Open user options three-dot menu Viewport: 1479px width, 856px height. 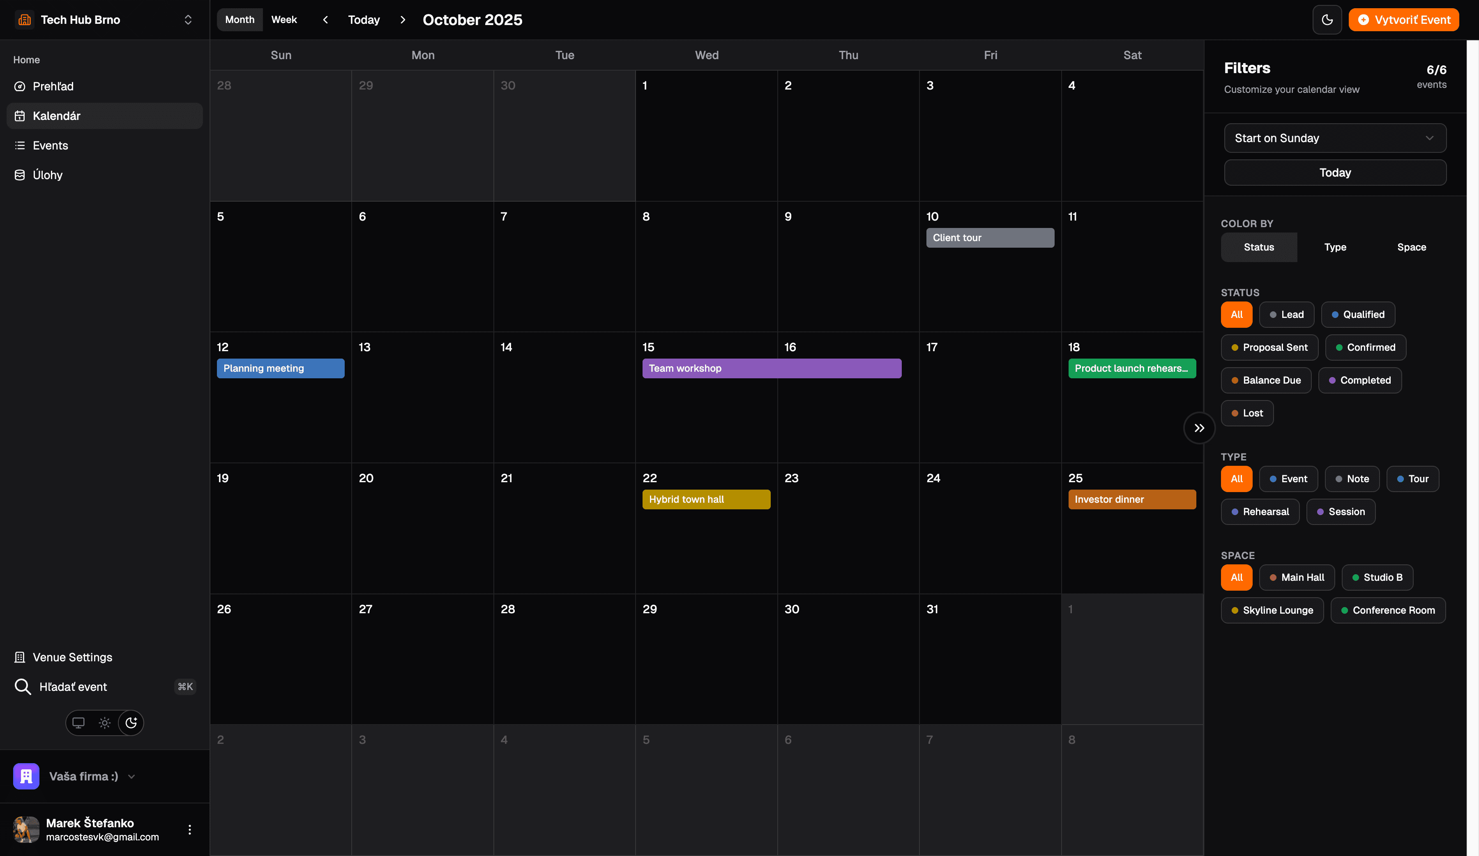pos(189,829)
